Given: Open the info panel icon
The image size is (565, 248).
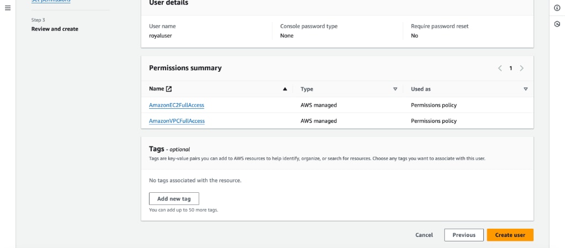Looking at the screenshot, I should pyautogui.click(x=557, y=8).
